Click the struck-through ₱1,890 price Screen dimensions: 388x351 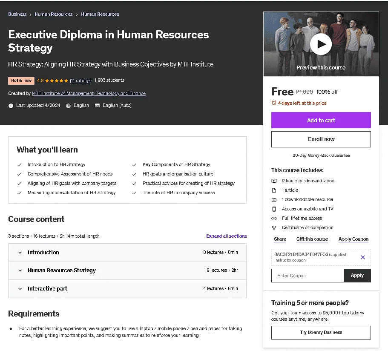tap(305, 92)
